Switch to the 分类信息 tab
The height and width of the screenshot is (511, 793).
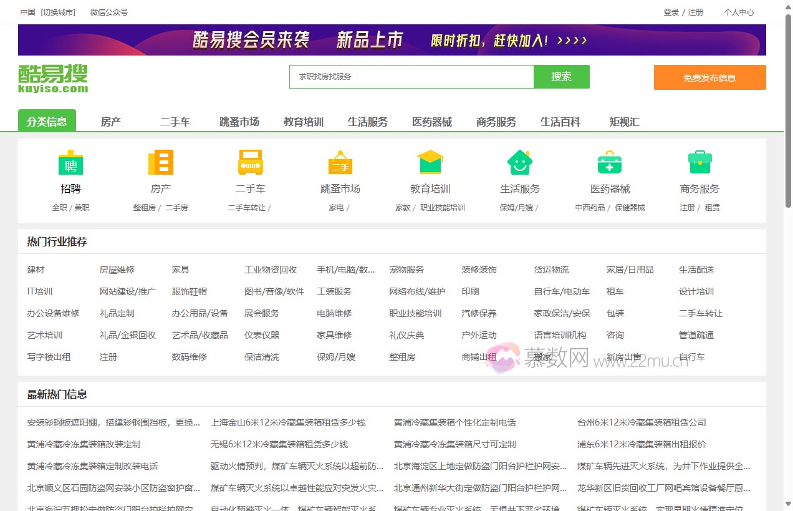tap(47, 122)
